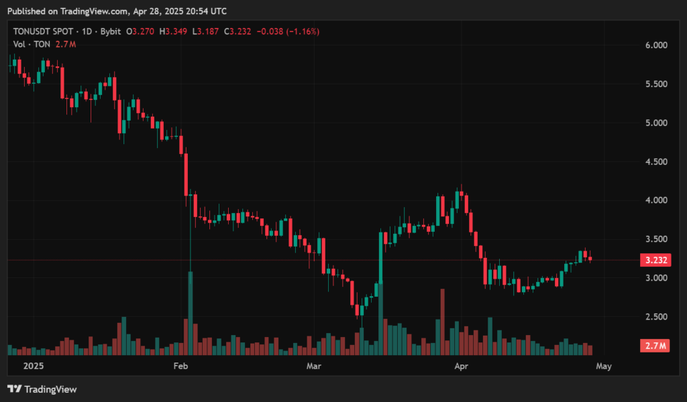
Task: Click the 1D interval label
Action: click(87, 31)
